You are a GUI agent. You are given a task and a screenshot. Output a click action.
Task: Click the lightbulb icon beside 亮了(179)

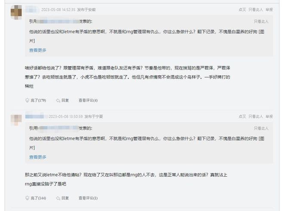pos(27,100)
